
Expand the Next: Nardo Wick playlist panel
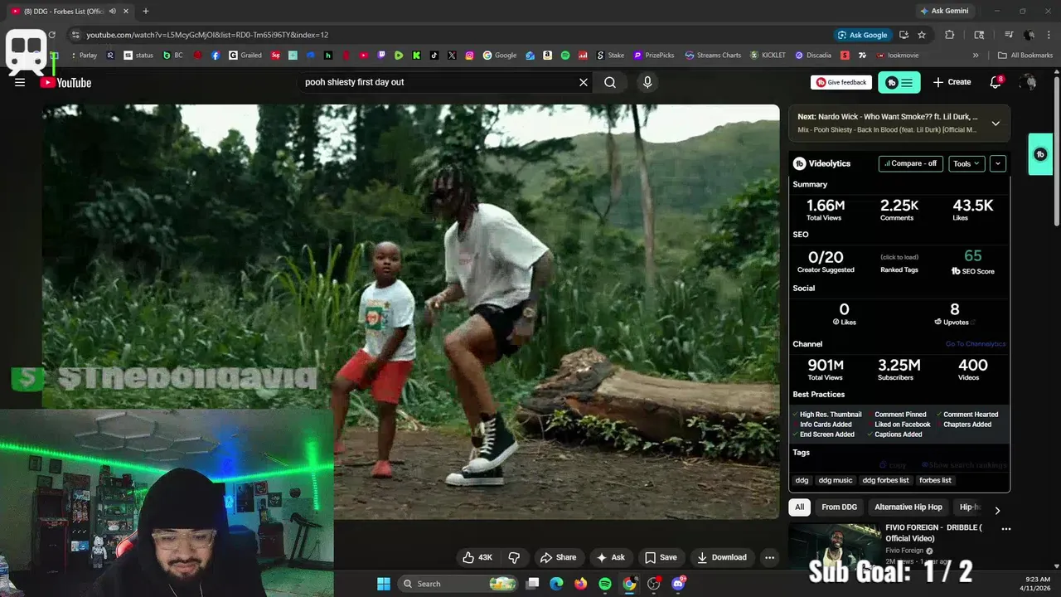coord(996,123)
